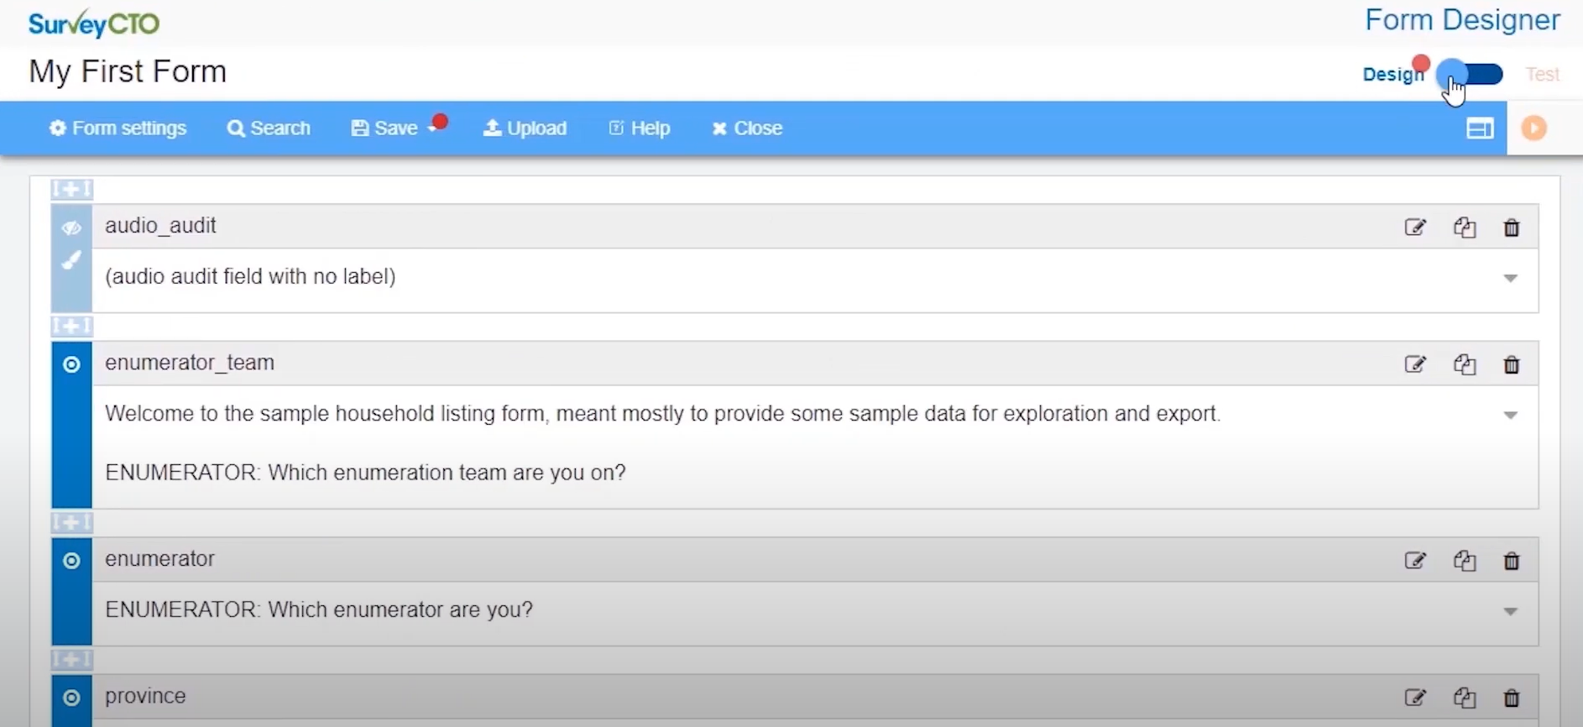The image size is (1583, 727).
Task: Expand the audio_audit field details
Action: point(1511,278)
